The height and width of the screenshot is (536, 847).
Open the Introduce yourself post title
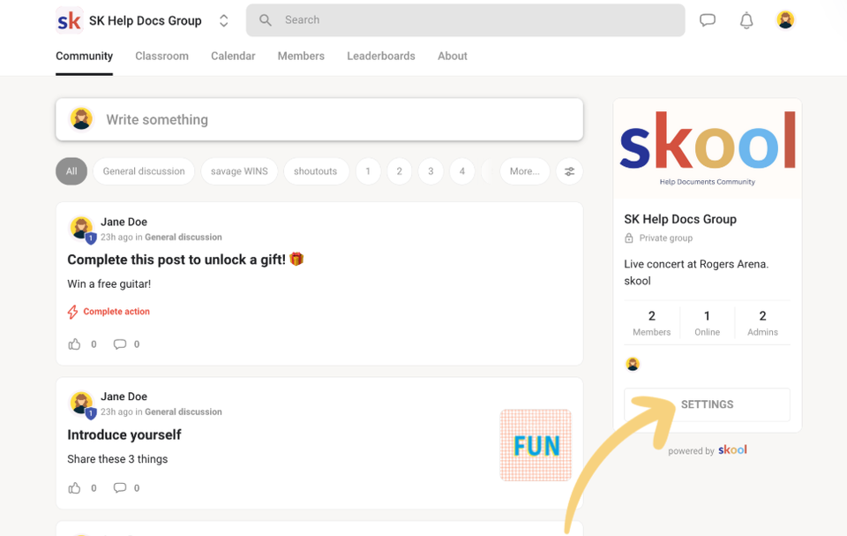(x=124, y=434)
